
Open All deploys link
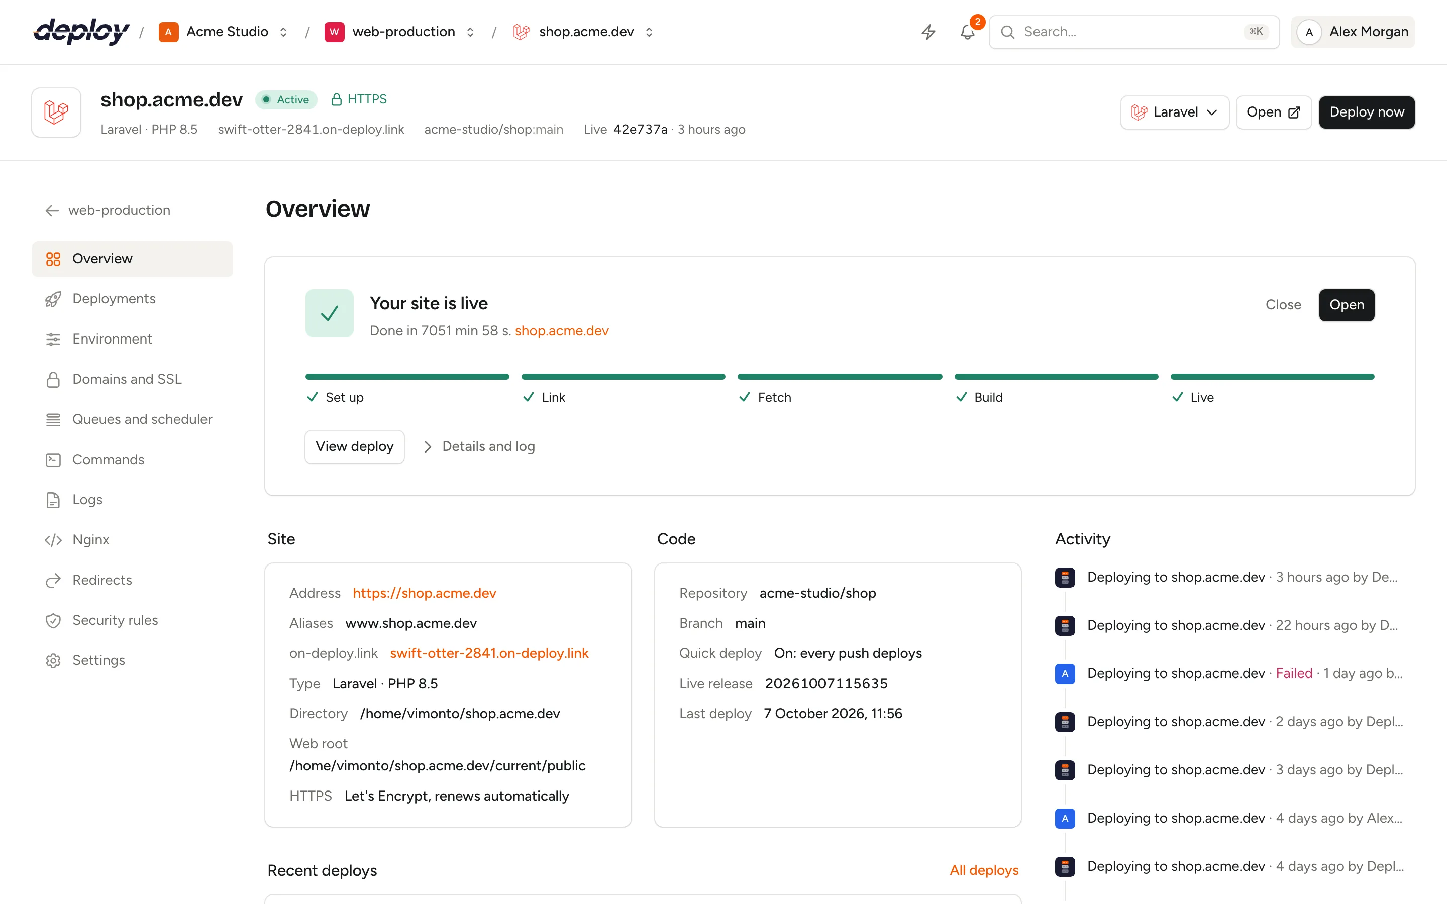tap(984, 870)
